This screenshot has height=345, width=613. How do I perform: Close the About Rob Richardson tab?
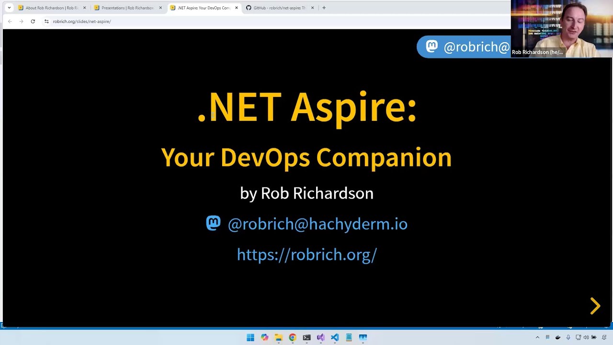tap(84, 8)
